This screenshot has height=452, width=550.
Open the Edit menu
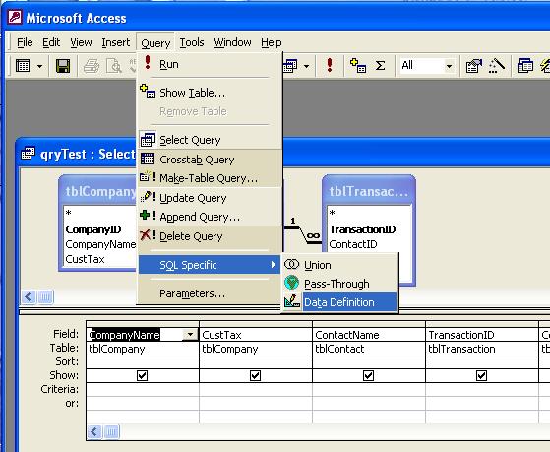51,42
